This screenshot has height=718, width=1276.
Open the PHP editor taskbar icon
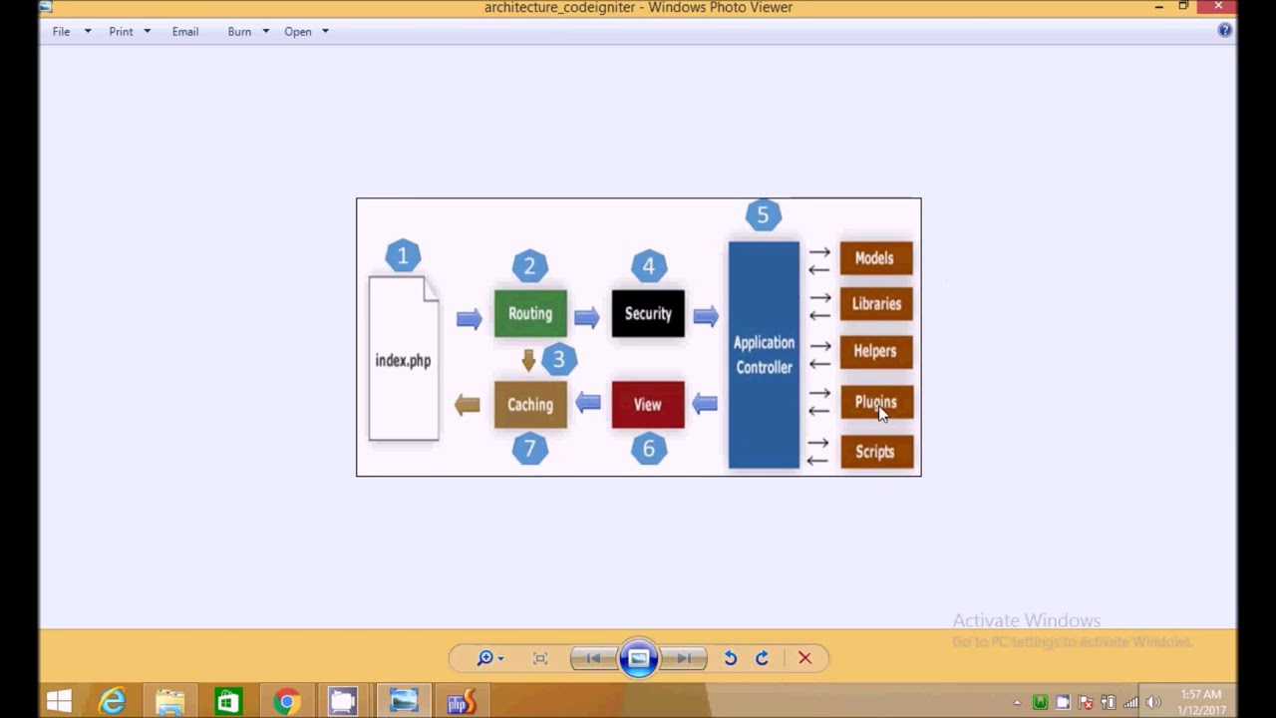(x=462, y=703)
